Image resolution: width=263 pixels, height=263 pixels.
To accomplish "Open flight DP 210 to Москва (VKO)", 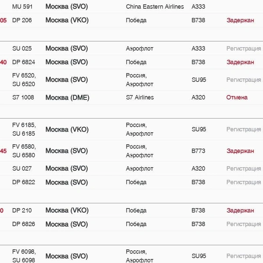I will [131, 210].
